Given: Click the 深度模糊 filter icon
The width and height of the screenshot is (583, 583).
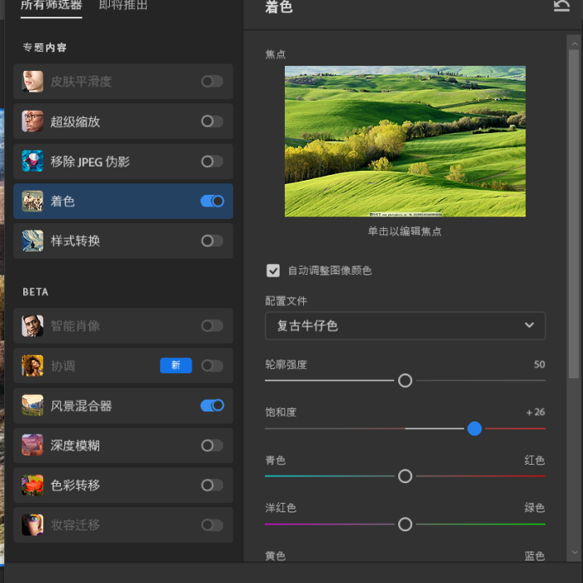Looking at the screenshot, I should (32, 446).
